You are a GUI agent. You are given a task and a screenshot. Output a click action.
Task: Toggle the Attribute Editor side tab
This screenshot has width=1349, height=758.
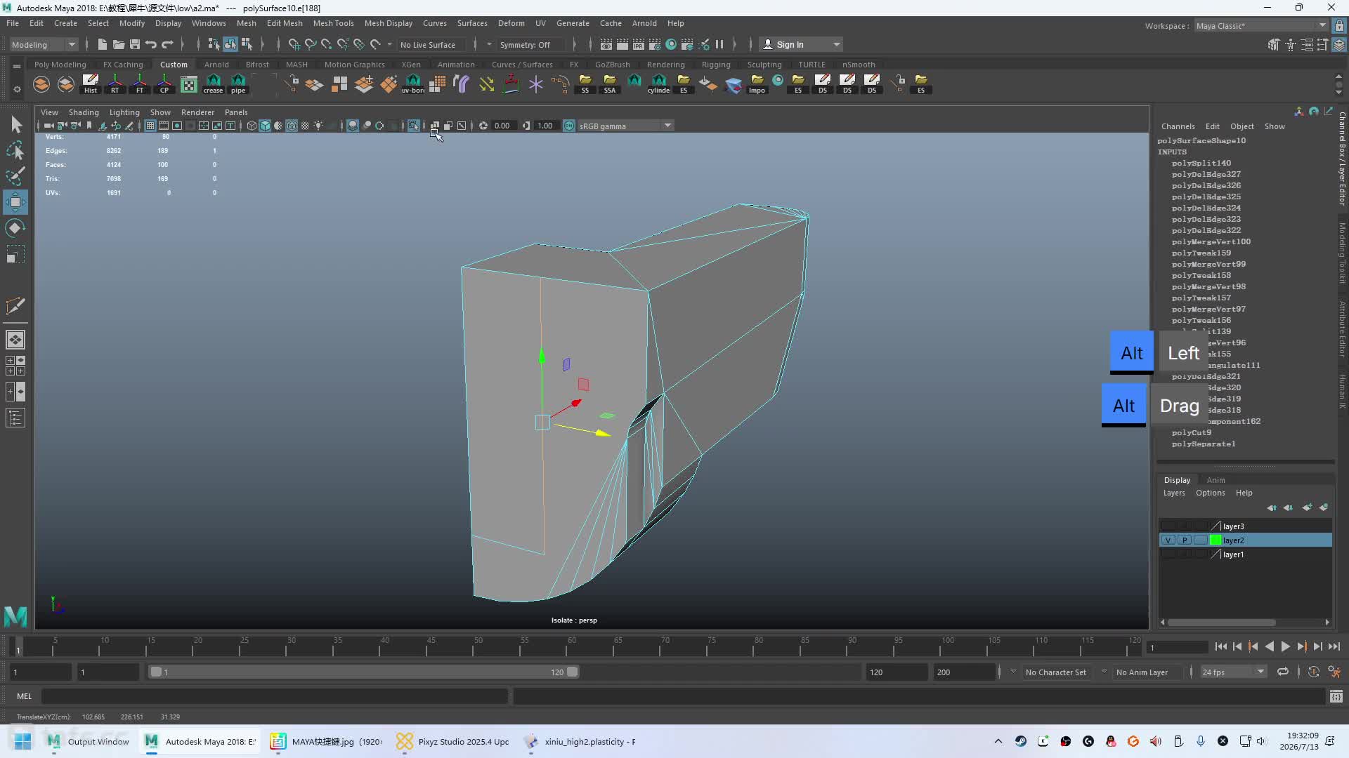[1342, 329]
